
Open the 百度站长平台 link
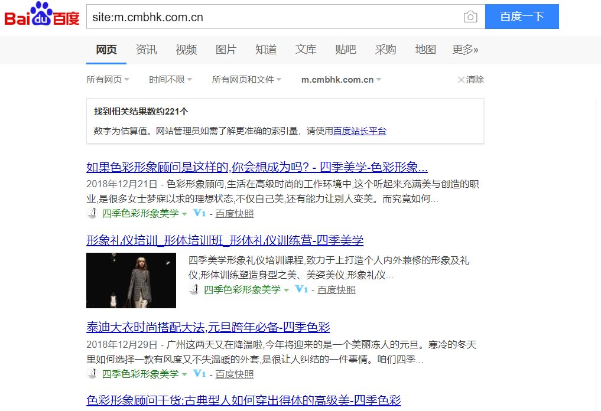point(359,131)
